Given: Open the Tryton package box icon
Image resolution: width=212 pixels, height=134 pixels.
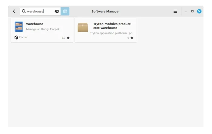Looking at the screenshot, I should click(83, 27).
